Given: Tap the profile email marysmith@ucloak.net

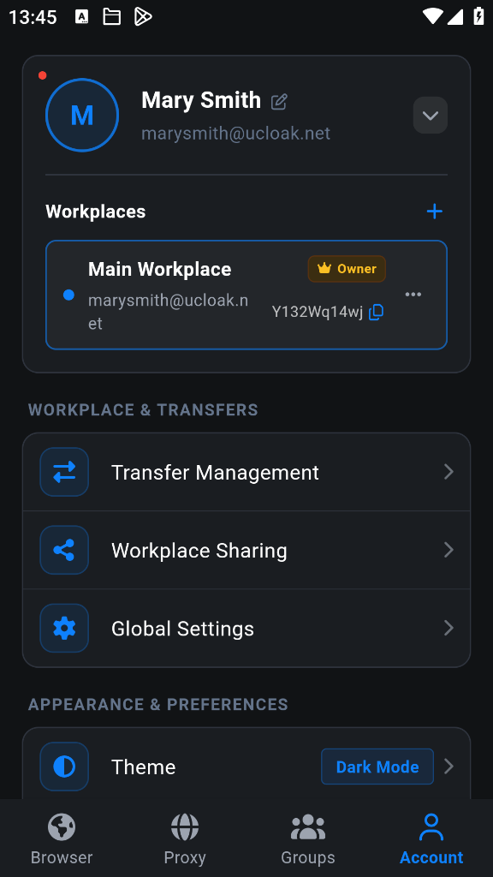Looking at the screenshot, I should (236, 134).
